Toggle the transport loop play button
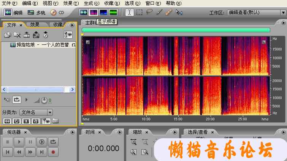287x161 pixels. [53, 142]
